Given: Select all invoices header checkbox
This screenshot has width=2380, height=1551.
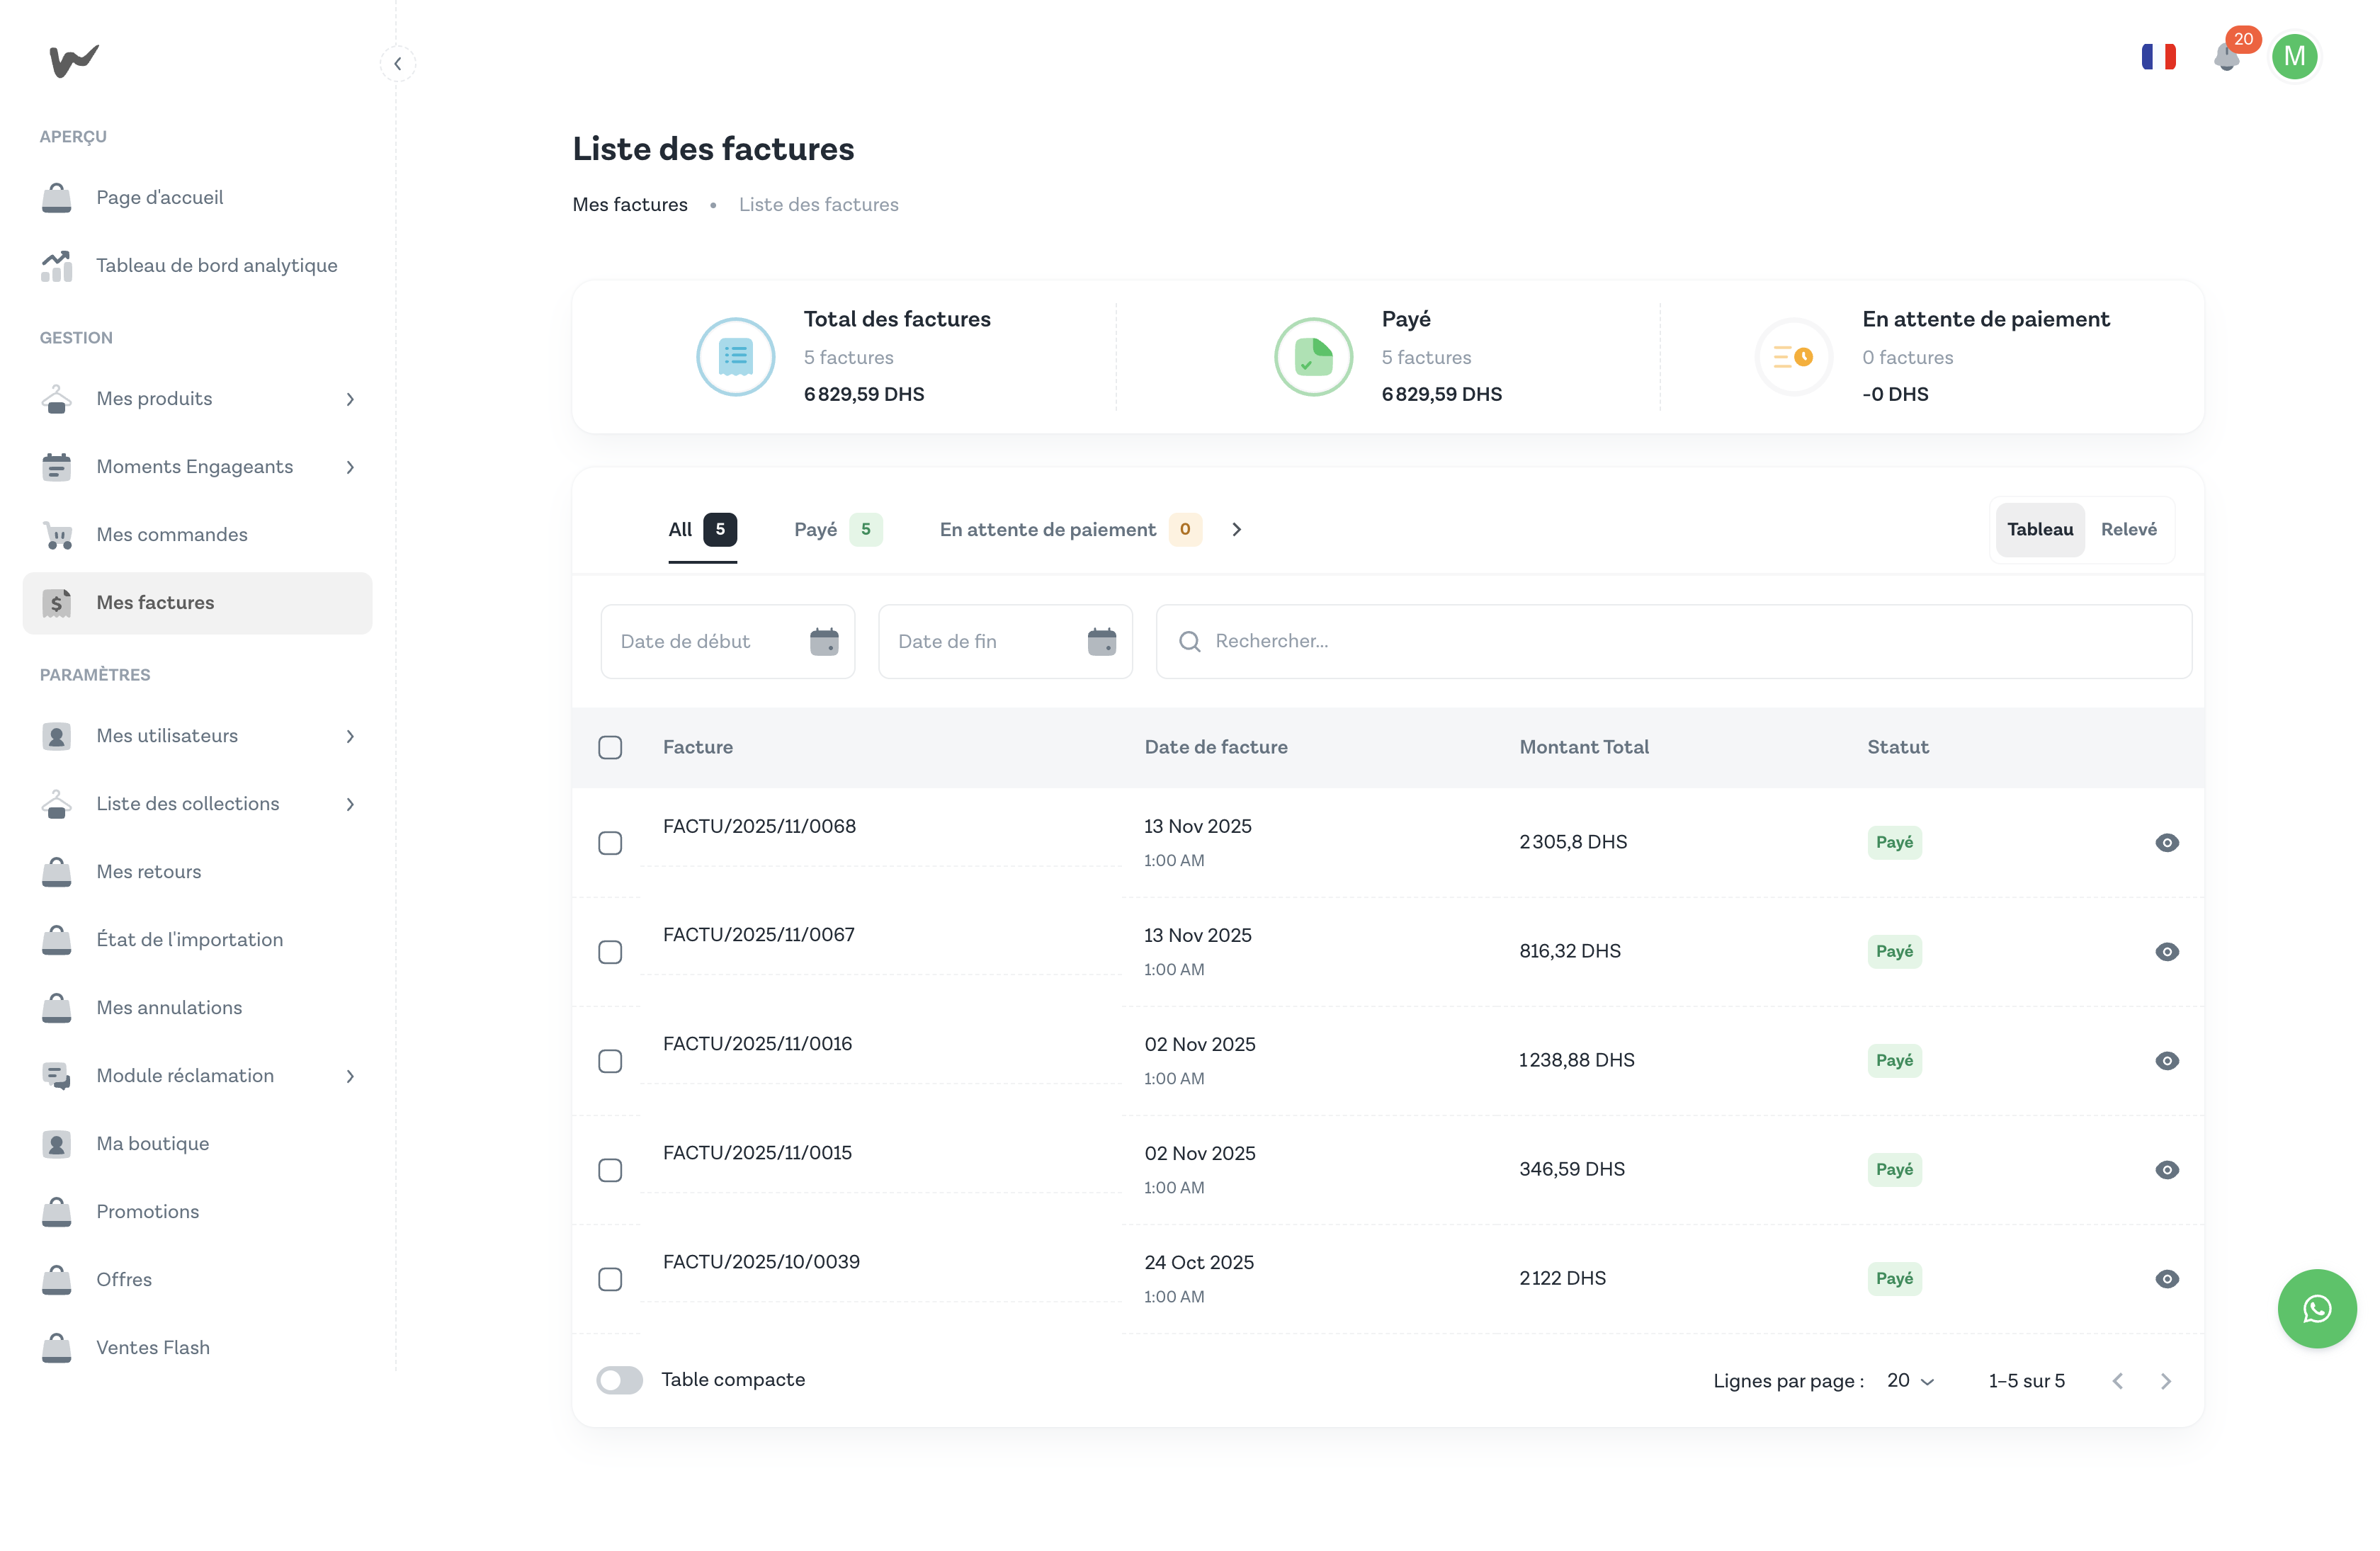Looking at the screenshot, I should pos(610,747).
